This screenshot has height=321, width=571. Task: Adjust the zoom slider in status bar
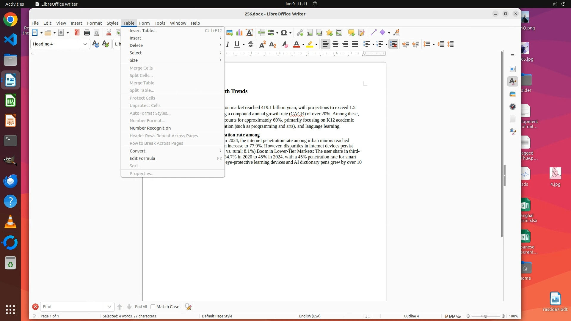click(485, 316)
